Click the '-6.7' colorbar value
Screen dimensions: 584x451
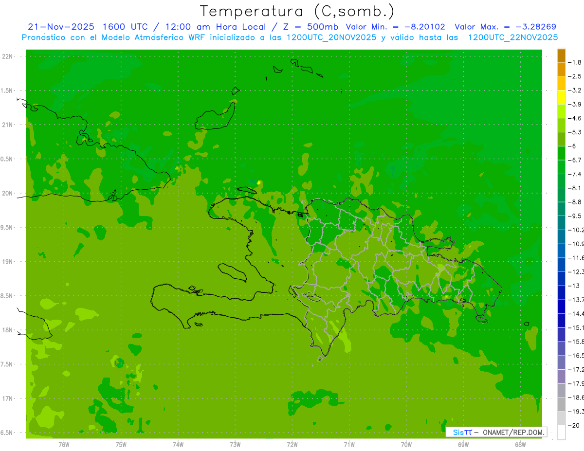(575, 160)
